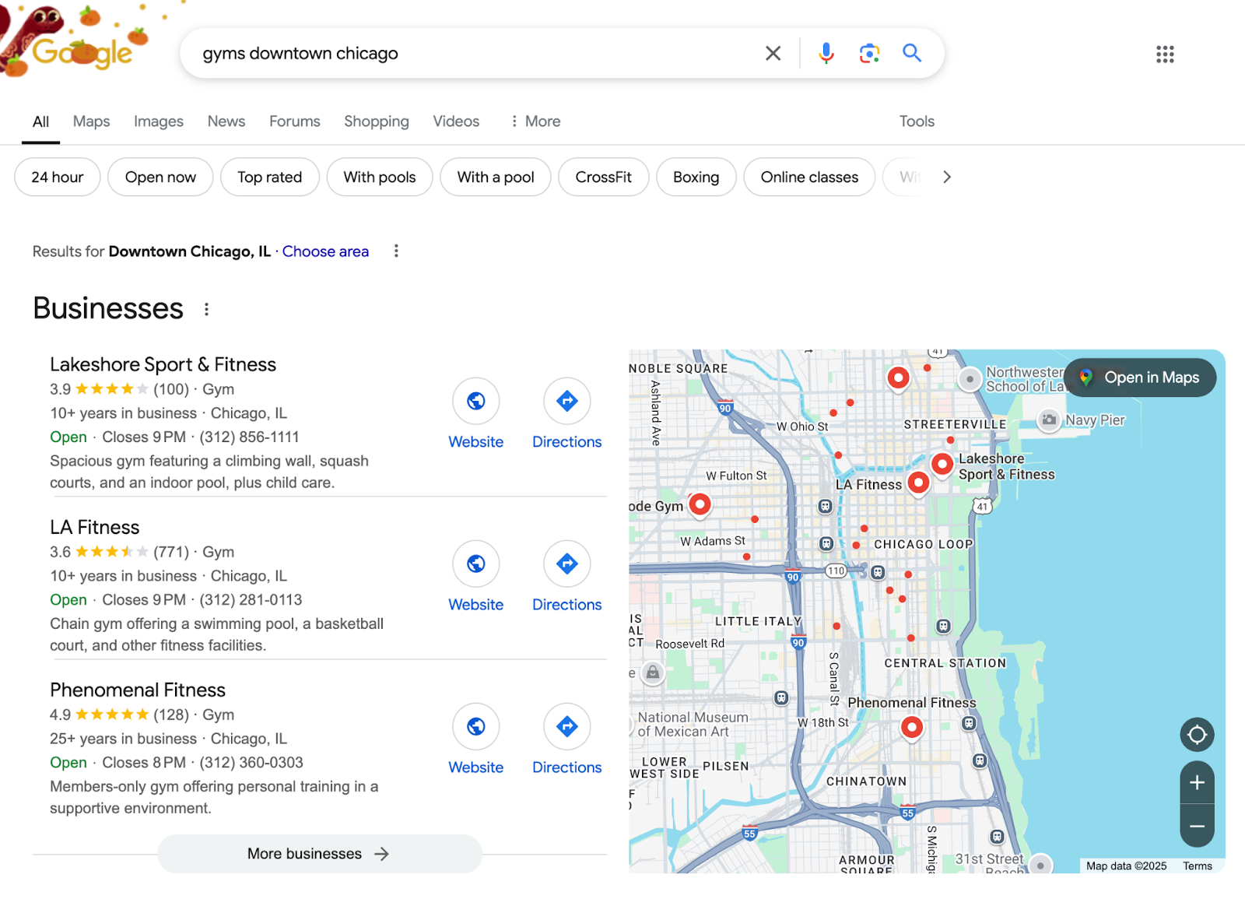Switch to the Maps tab
This screenshot has height=899, width=1245.
[90, 121]
